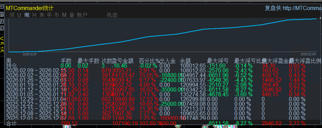
Task: Switch to the 日 daily tab
Action: click(19, 15)
